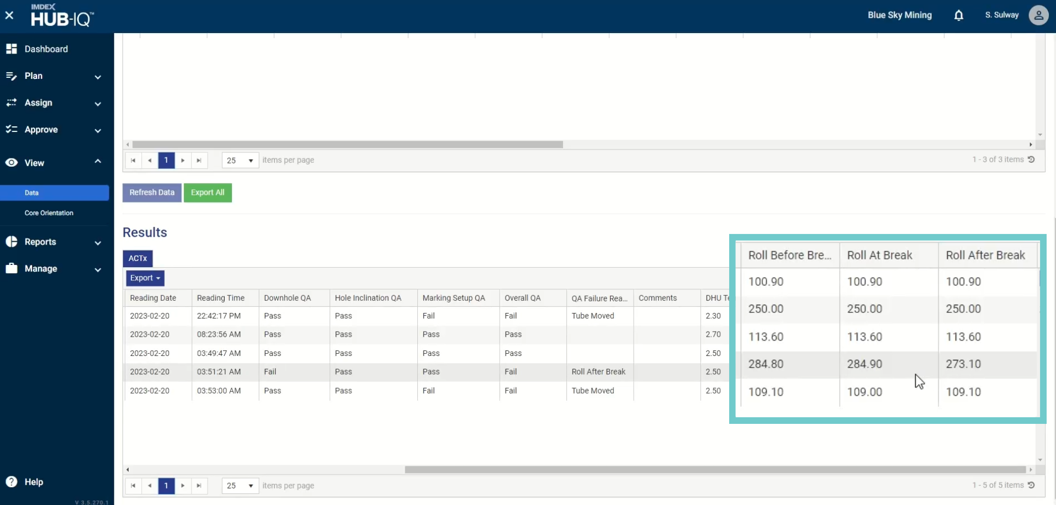Click the Manage briefcase icon
The image size is (1056, 505).
11,268
